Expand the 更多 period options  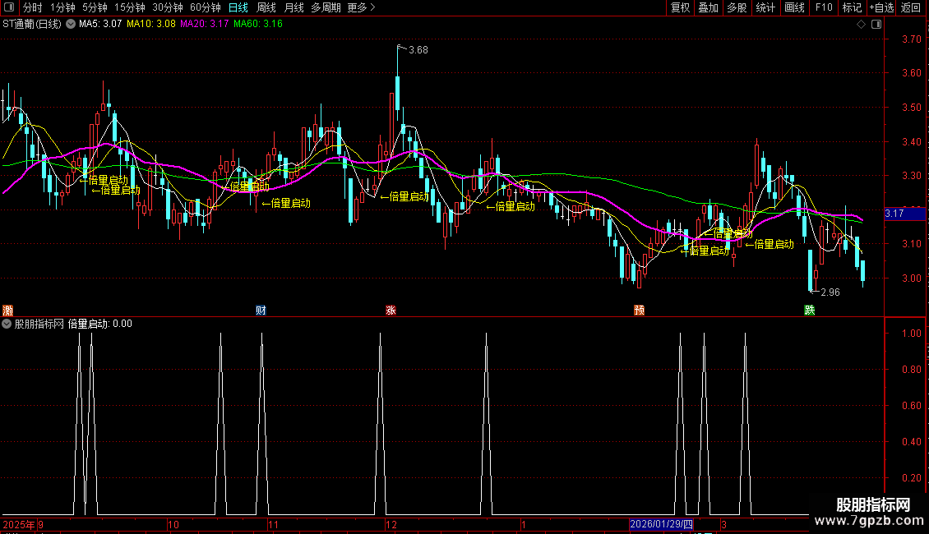click(362, 7)
